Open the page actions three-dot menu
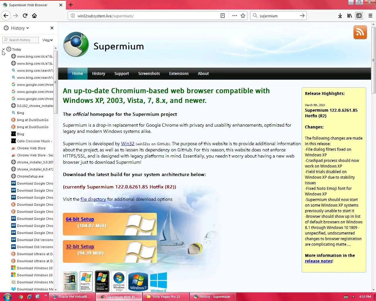The image size is (376, 301). point(234,16)
